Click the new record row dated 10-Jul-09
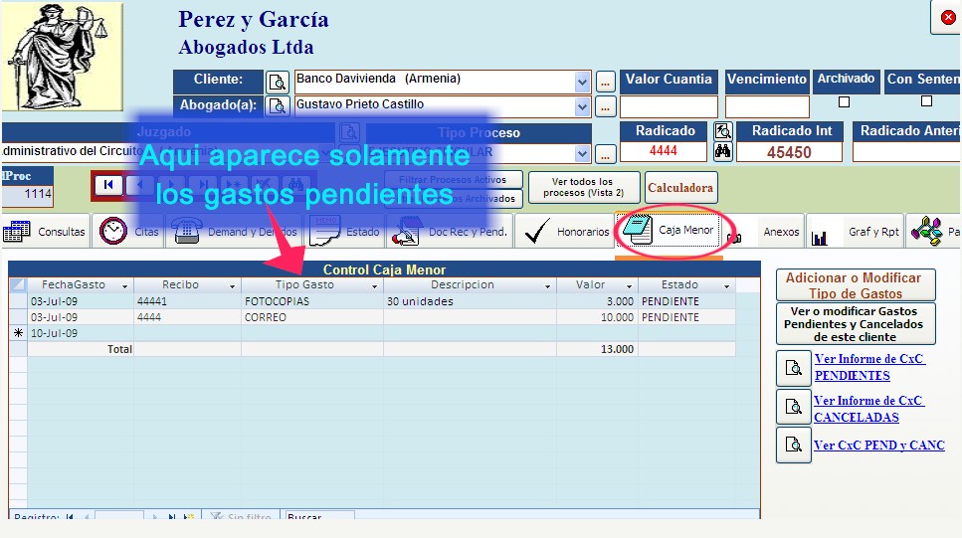Image resolution: width=962 pixels, height=538 pixels. 372,333
